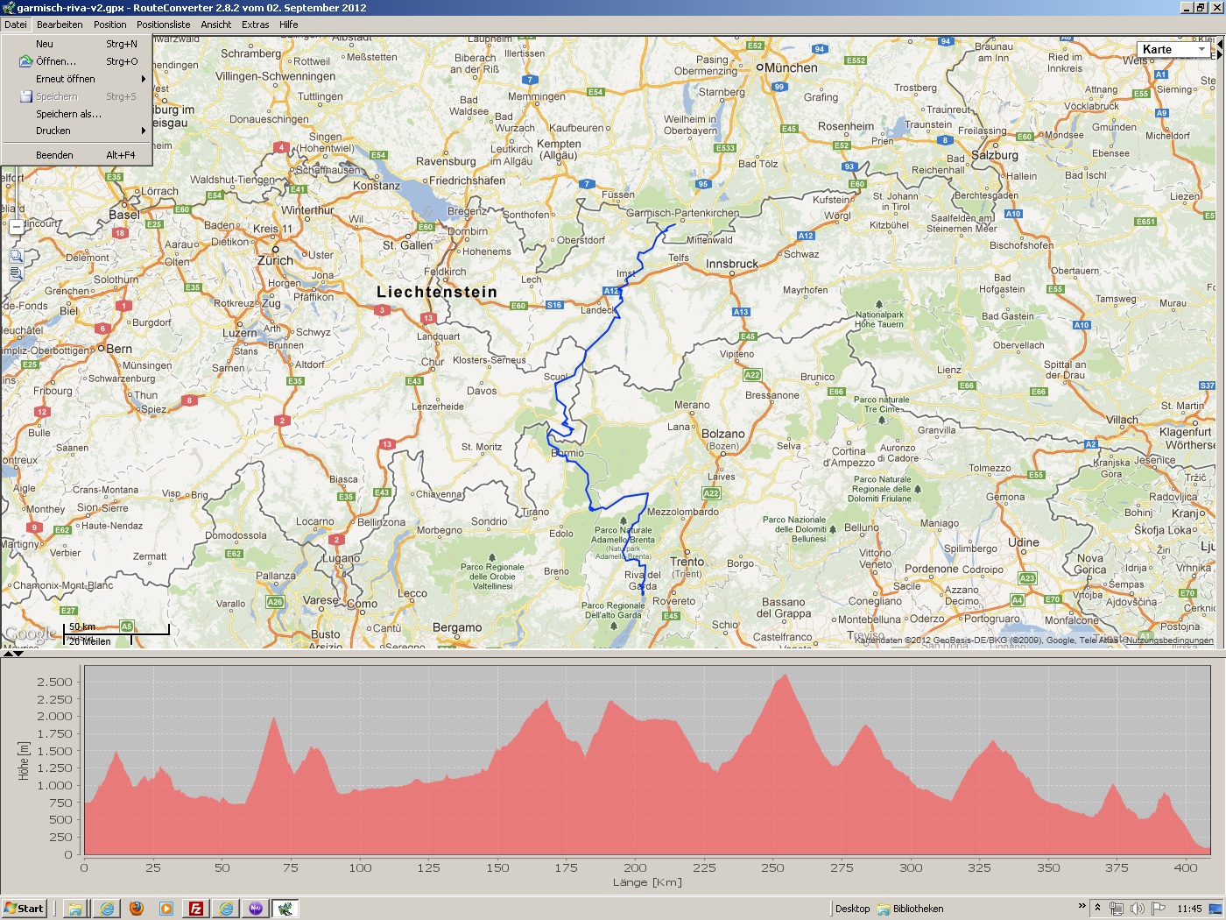Viewport: 1226px width, 920px height.
Task: Open the Ansicht menu
Action: coord(216,25)
